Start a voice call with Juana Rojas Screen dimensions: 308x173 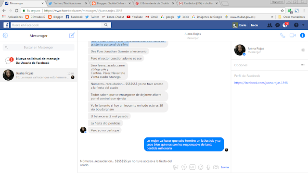click(282, 36)
